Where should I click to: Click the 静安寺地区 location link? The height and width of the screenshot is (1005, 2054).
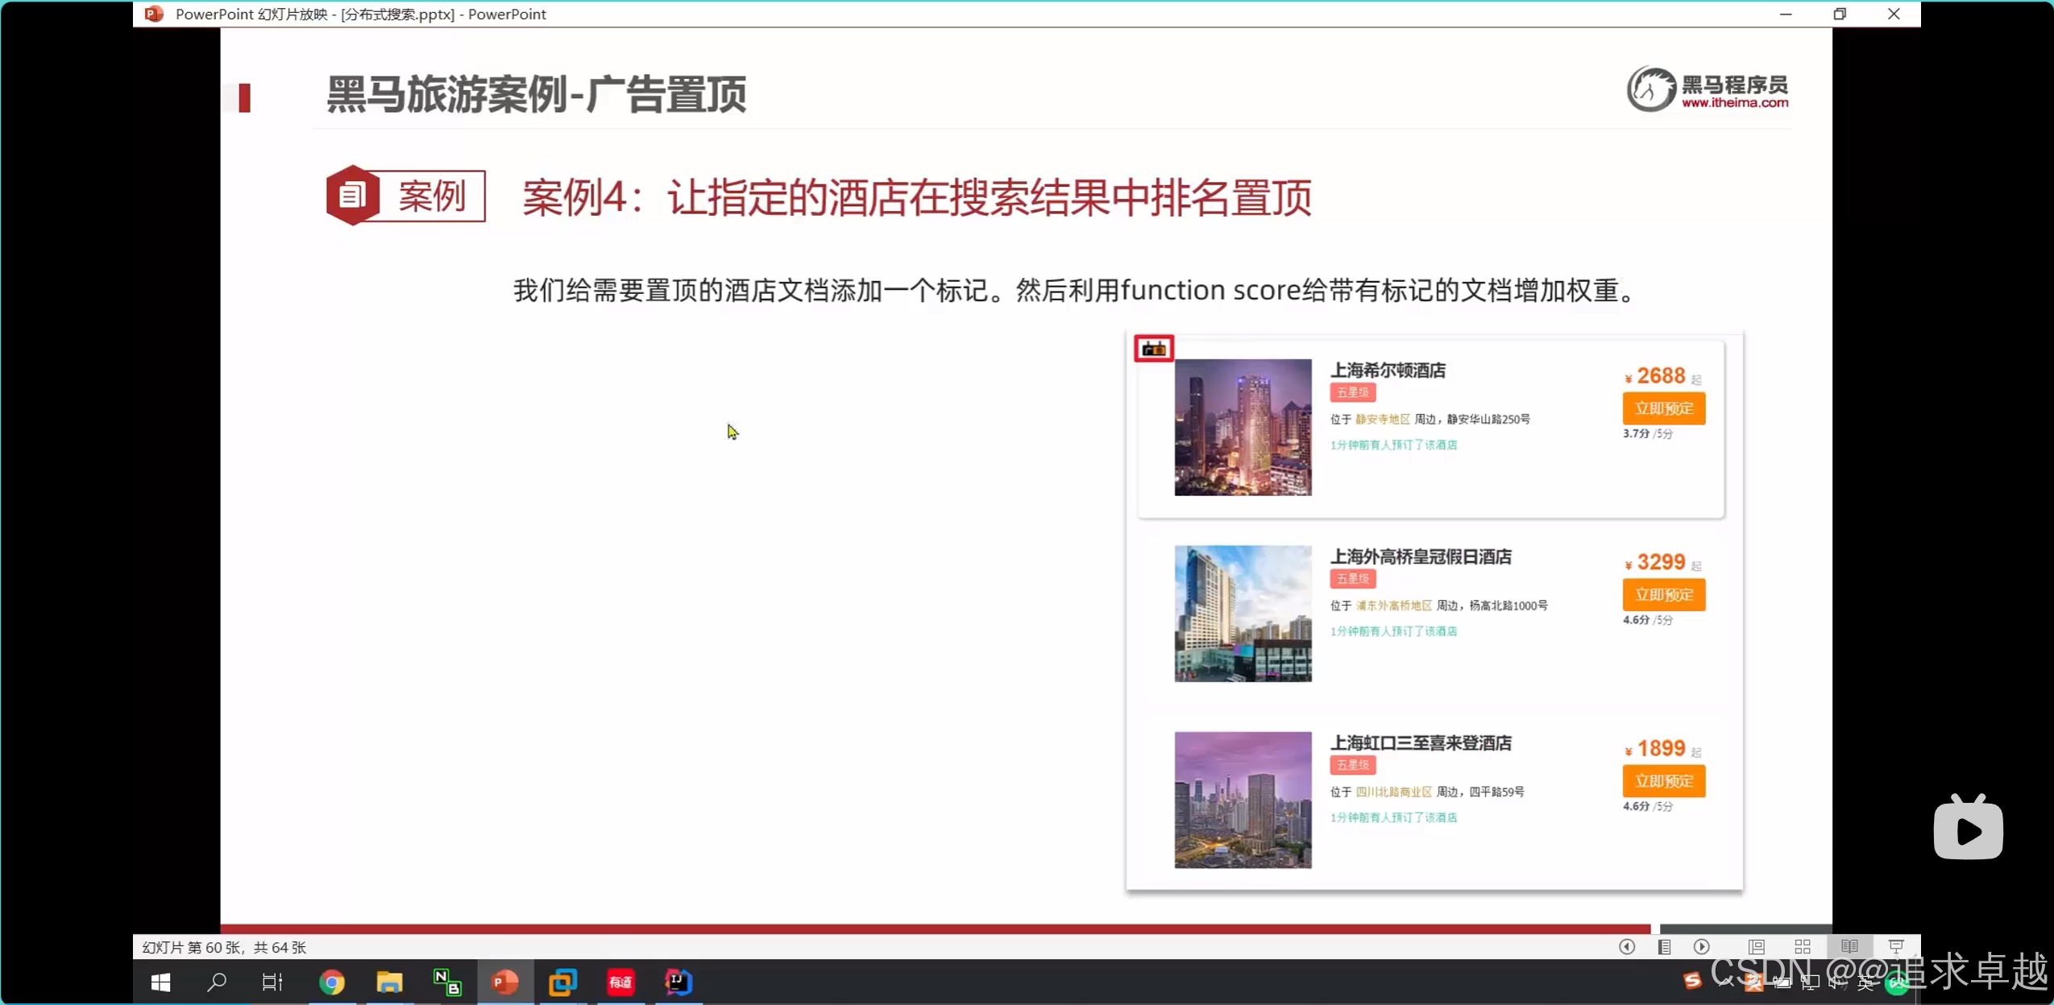tap(1382, 419)
